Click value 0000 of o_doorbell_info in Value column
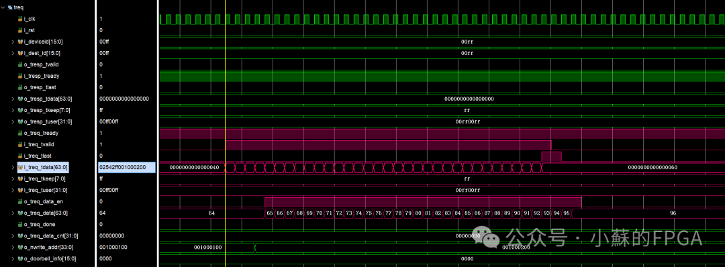725x267 pixels. 105,259
